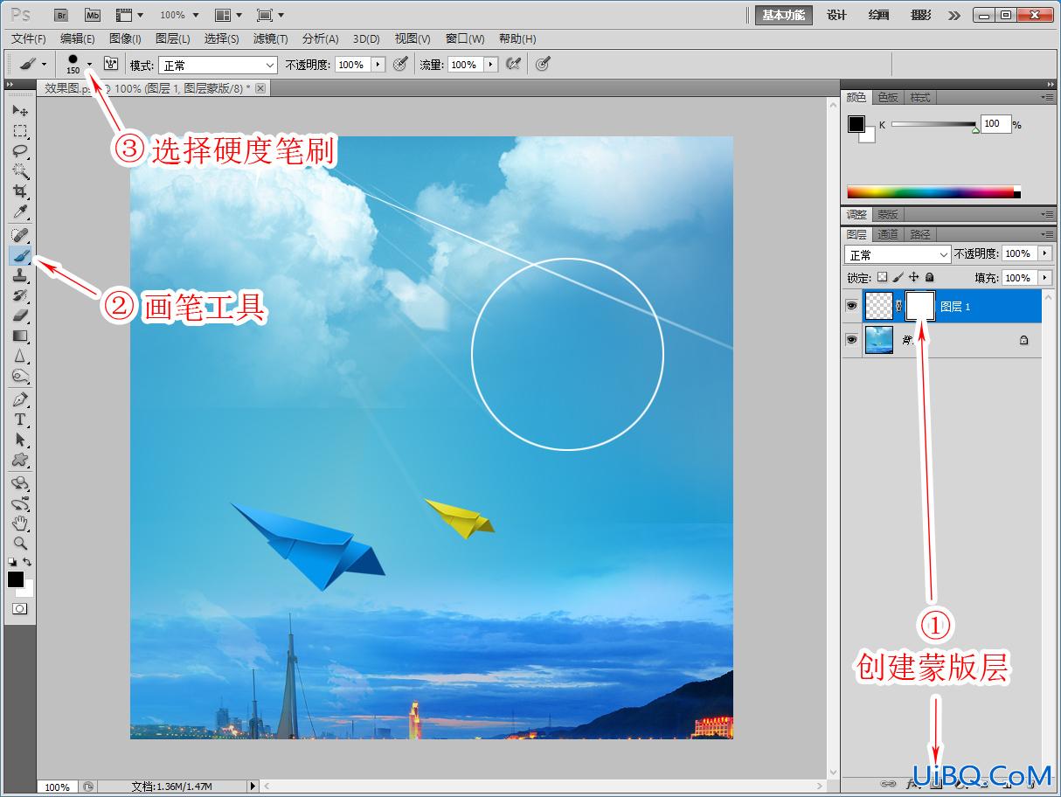This screenshot has width=1061, height=797.
Task: Toggle Quick Mask mode
Action: point(19,608)
